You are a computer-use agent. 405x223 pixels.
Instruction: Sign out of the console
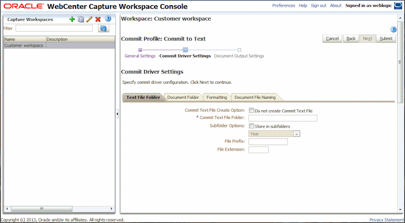(318, 6)
